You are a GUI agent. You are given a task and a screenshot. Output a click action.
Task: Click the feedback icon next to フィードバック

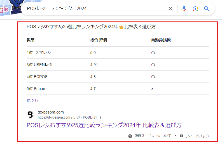pos(181,136)
